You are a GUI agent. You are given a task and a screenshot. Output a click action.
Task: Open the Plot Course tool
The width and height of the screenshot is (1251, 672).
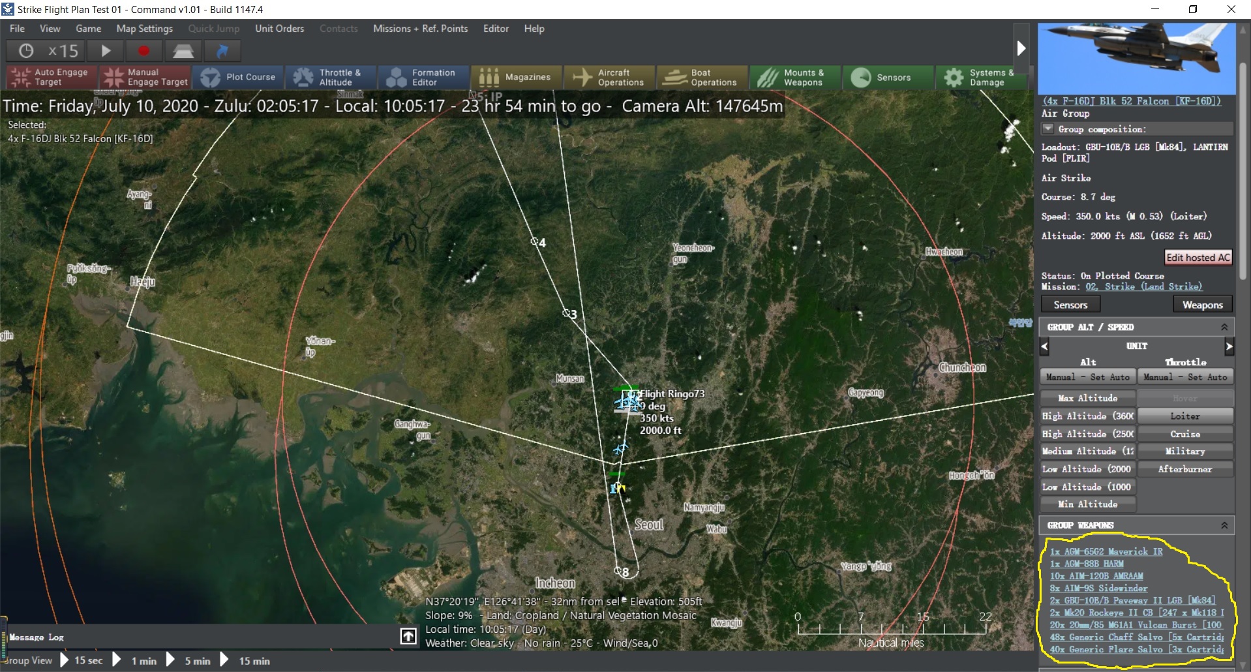point(238,77)
